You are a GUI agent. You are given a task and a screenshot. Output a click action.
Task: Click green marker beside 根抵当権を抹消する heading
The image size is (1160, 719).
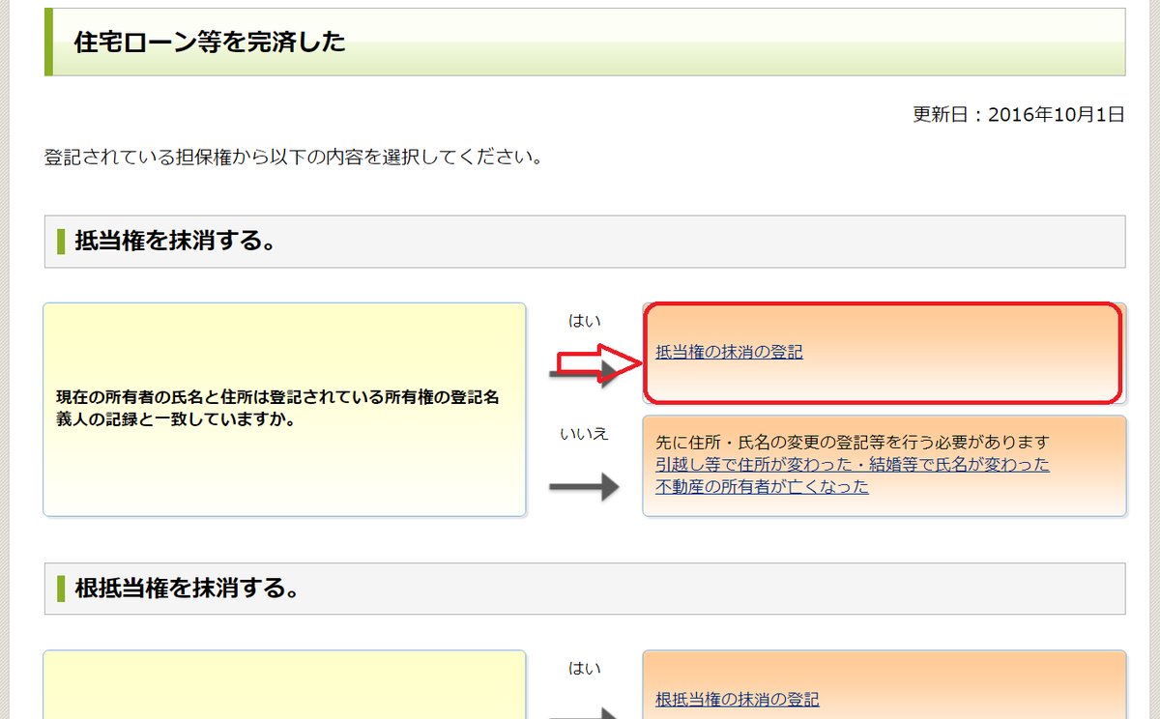[x=61, y=588]
